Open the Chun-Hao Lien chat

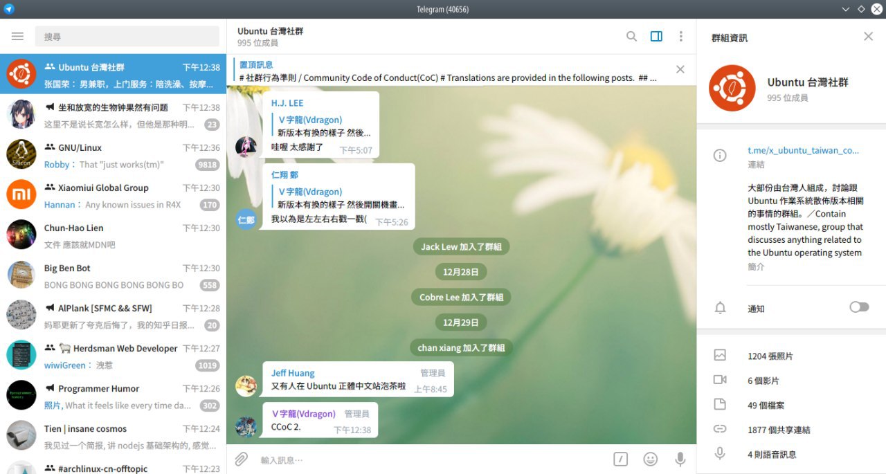click(113, 235)
